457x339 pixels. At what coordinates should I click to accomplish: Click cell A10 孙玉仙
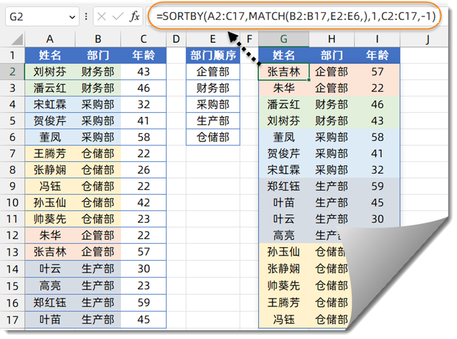tap(50, 203)
